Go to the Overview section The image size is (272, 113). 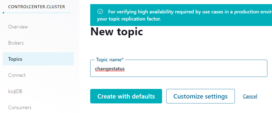point(18,27)
